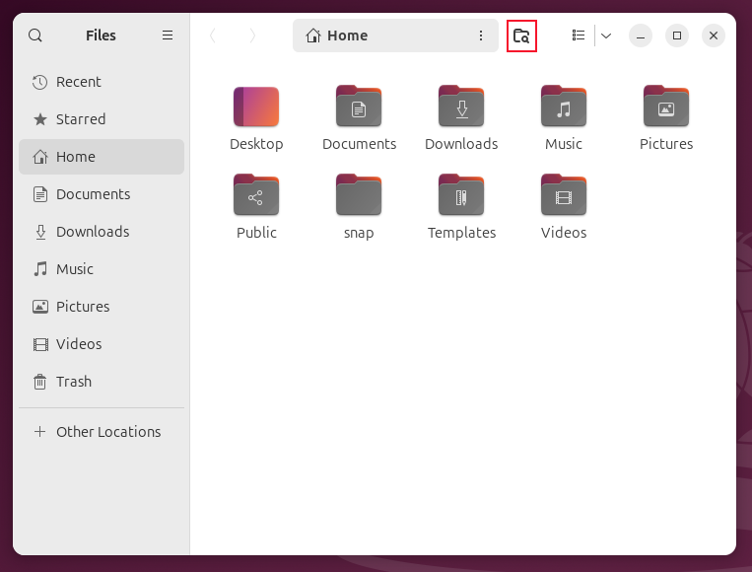Open the search icon in the sidebar header
Viewport: 752px width, 572px height.
35,36
